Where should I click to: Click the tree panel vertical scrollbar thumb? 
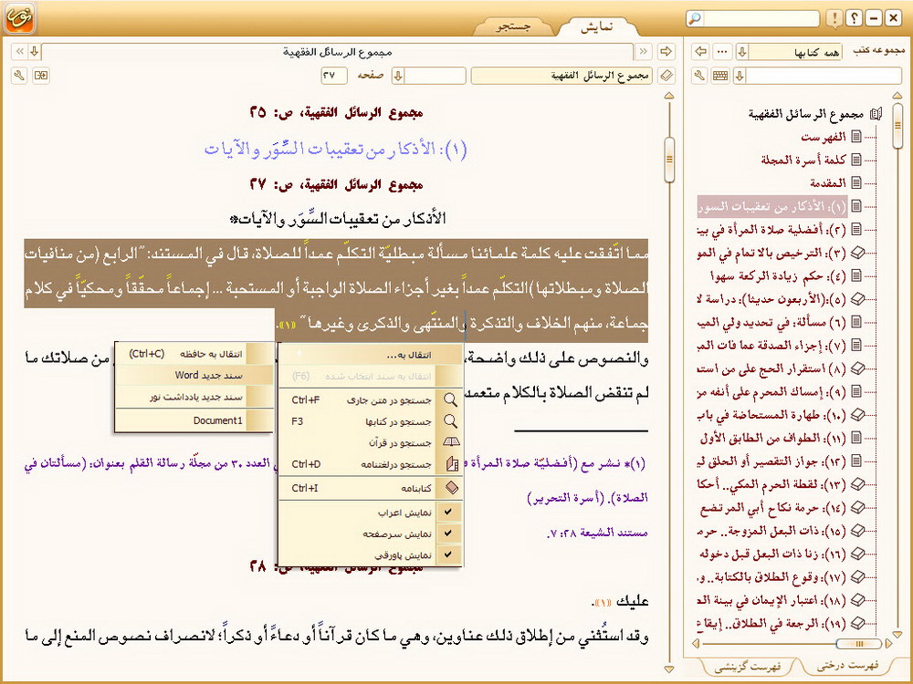pos(897,125)
